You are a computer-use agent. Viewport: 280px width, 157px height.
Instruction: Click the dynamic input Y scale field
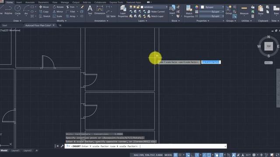coord(211,62)
